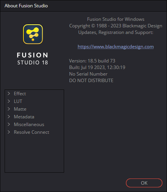Expand the Metadata chevron arrow

pyautogui.click(x=9, y=117)
